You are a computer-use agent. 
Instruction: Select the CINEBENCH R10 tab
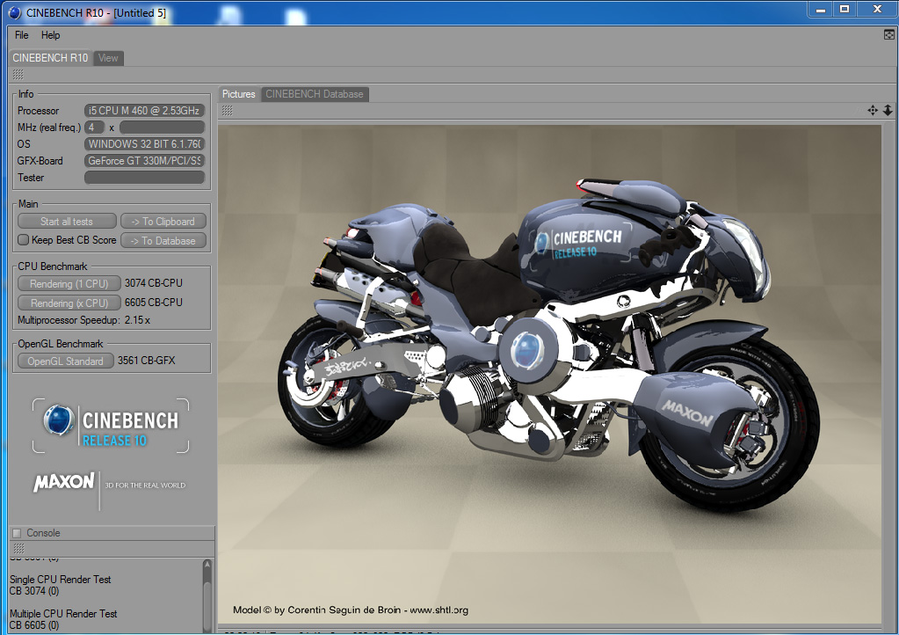tap(50, 58)
